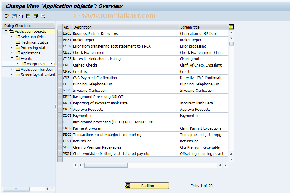290x195 pixels.
Task: Click the Select Block toolbar icon
Action: pyautogui.click(x=36, y=16)
